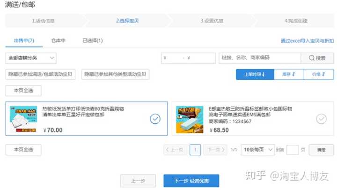
Task: Click the 上一步 button
Action: 138,181
